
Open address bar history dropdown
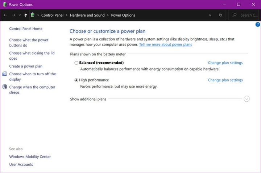point(210,15)
